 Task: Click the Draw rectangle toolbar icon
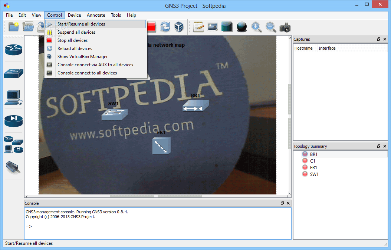[227, 27]
